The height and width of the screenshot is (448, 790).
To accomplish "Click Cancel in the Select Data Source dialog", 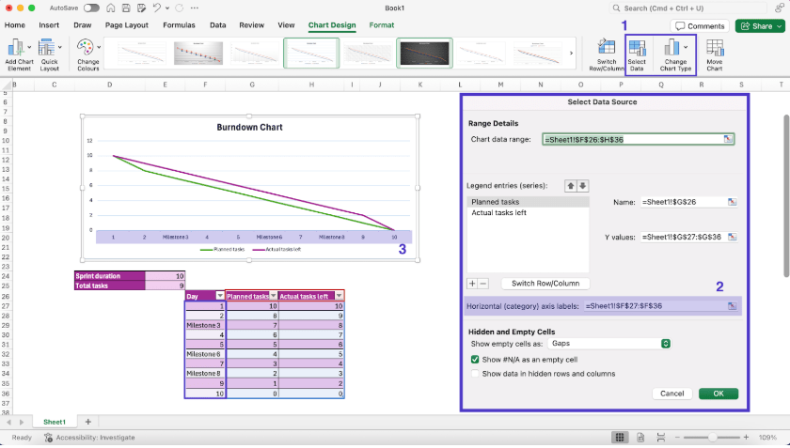I will coord(671,394).
